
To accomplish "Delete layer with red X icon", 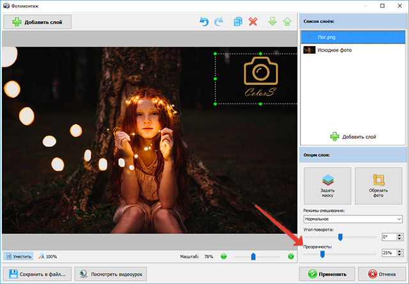I will coord(253,22).
